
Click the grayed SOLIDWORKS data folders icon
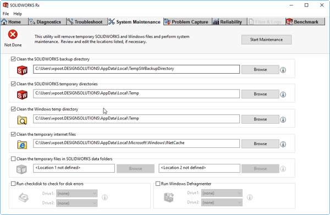pyautogui.click(x=21, y=169)
